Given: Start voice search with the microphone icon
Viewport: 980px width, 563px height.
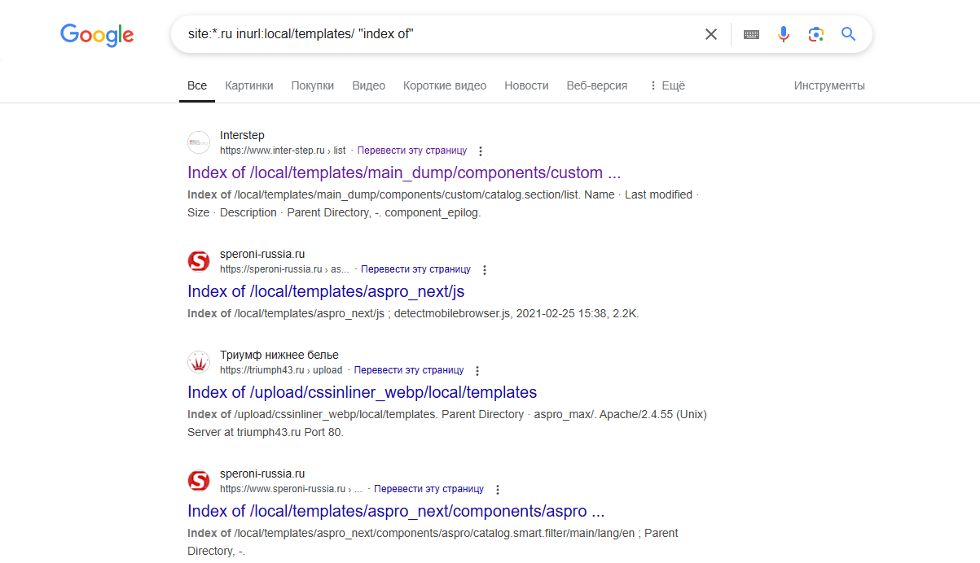Looking at the screenshot, I should tap(784, 34).
